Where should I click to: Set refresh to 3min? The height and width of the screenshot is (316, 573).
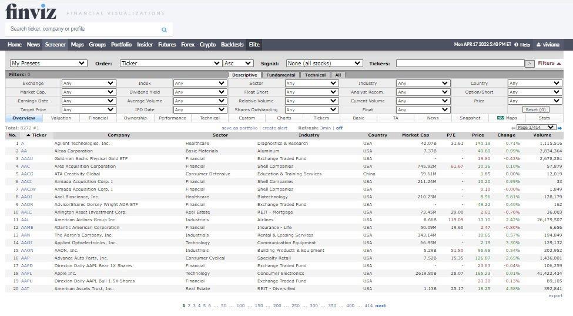point(325,128)
